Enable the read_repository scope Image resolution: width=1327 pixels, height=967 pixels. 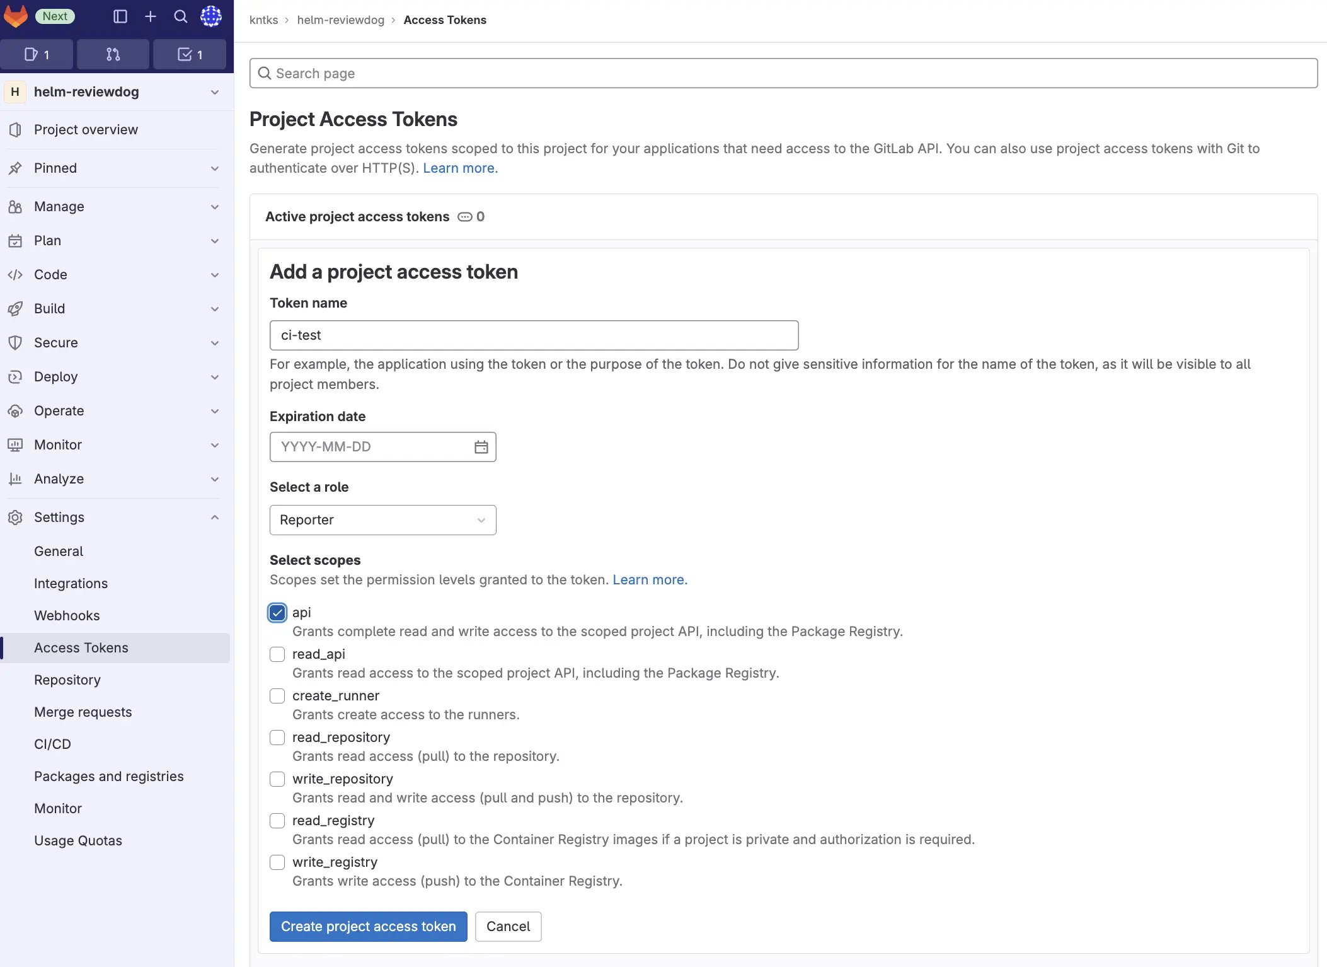pyautogui.click(x=277, y=738)
